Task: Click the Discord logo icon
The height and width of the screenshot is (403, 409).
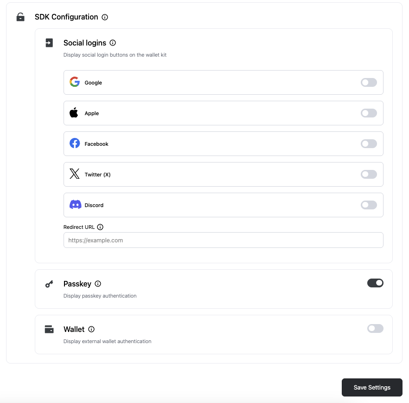Action: (x=74, y=205)
